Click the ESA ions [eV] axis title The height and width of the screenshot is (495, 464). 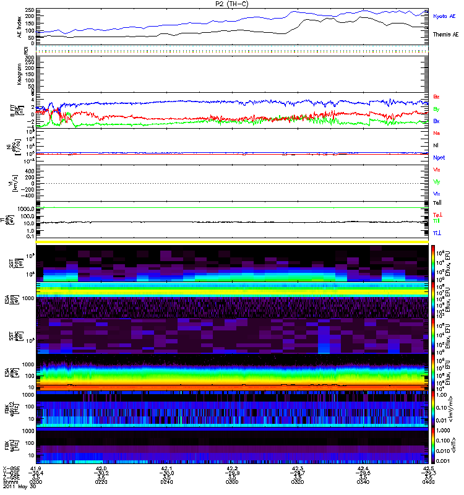11,299
